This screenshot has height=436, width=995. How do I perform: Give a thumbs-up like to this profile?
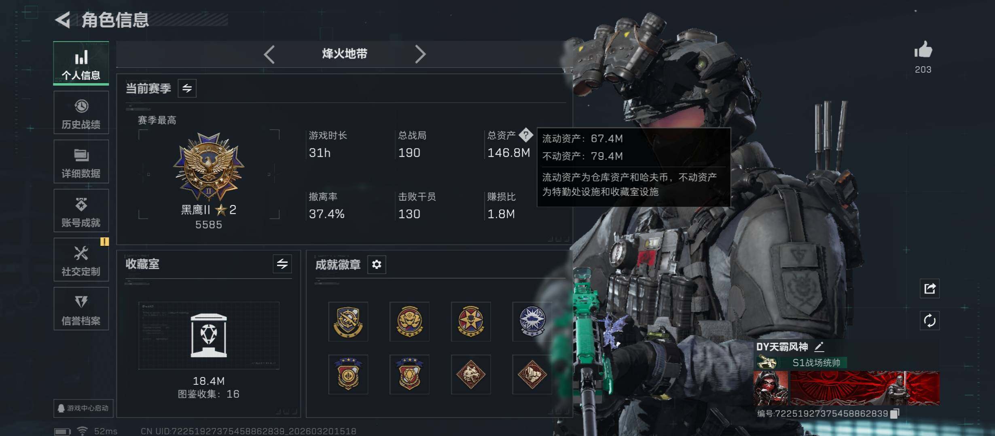pyautogui.click(x=923, y=50)
